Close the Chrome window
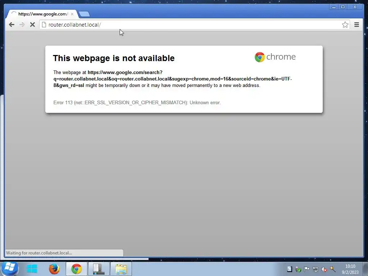The width and height of the screenshot is (368, 276). tap(355, 7)
